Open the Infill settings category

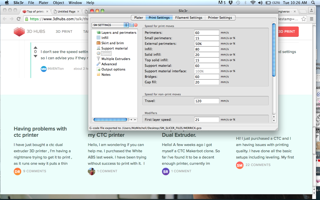pos(105,38)
